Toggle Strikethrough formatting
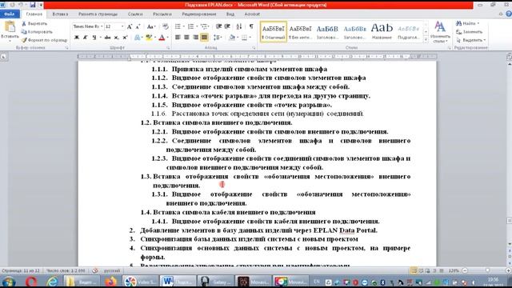The image size is (512, 288). (x=107, y=38)
